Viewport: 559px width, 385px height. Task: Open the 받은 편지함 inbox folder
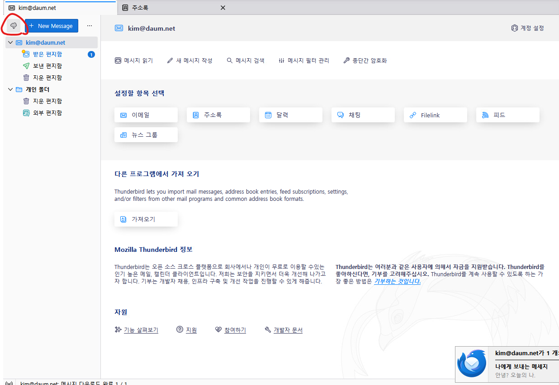52,54
